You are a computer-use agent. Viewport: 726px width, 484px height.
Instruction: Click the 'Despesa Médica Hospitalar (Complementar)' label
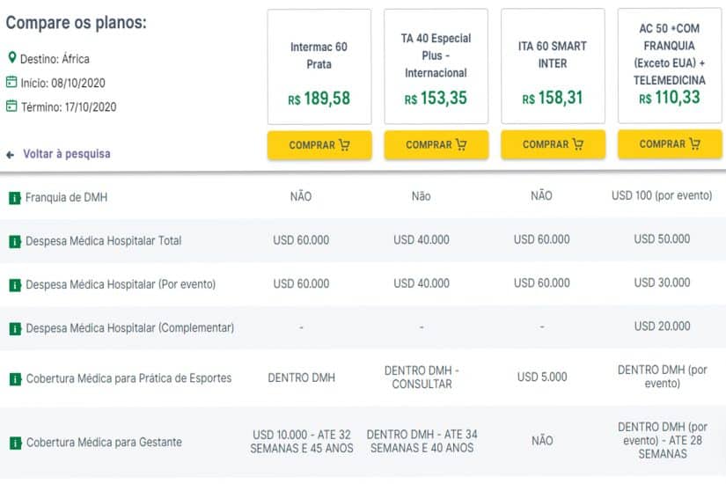click(130, 328)
